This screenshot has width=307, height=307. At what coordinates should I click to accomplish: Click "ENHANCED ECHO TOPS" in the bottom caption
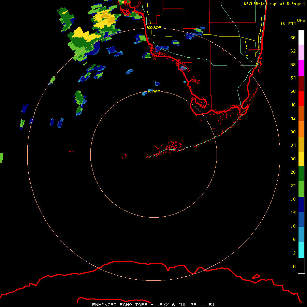[120, 305]
